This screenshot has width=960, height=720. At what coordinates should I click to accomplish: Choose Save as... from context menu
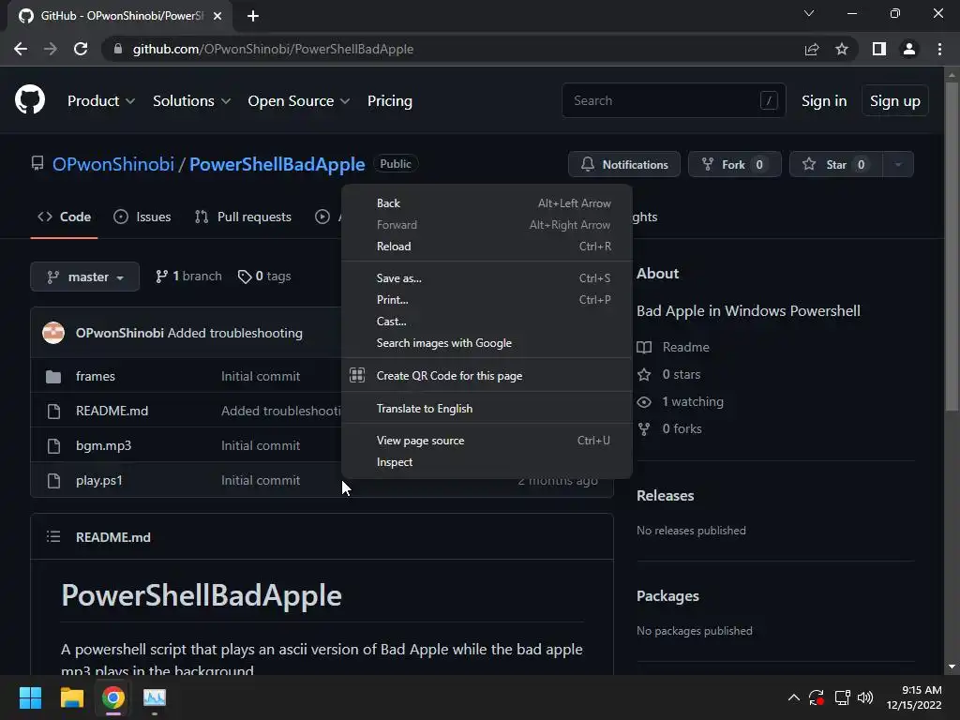(487, 277)
